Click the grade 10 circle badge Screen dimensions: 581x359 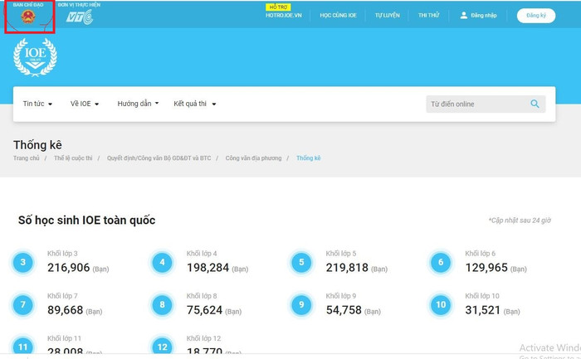(441, 305)
